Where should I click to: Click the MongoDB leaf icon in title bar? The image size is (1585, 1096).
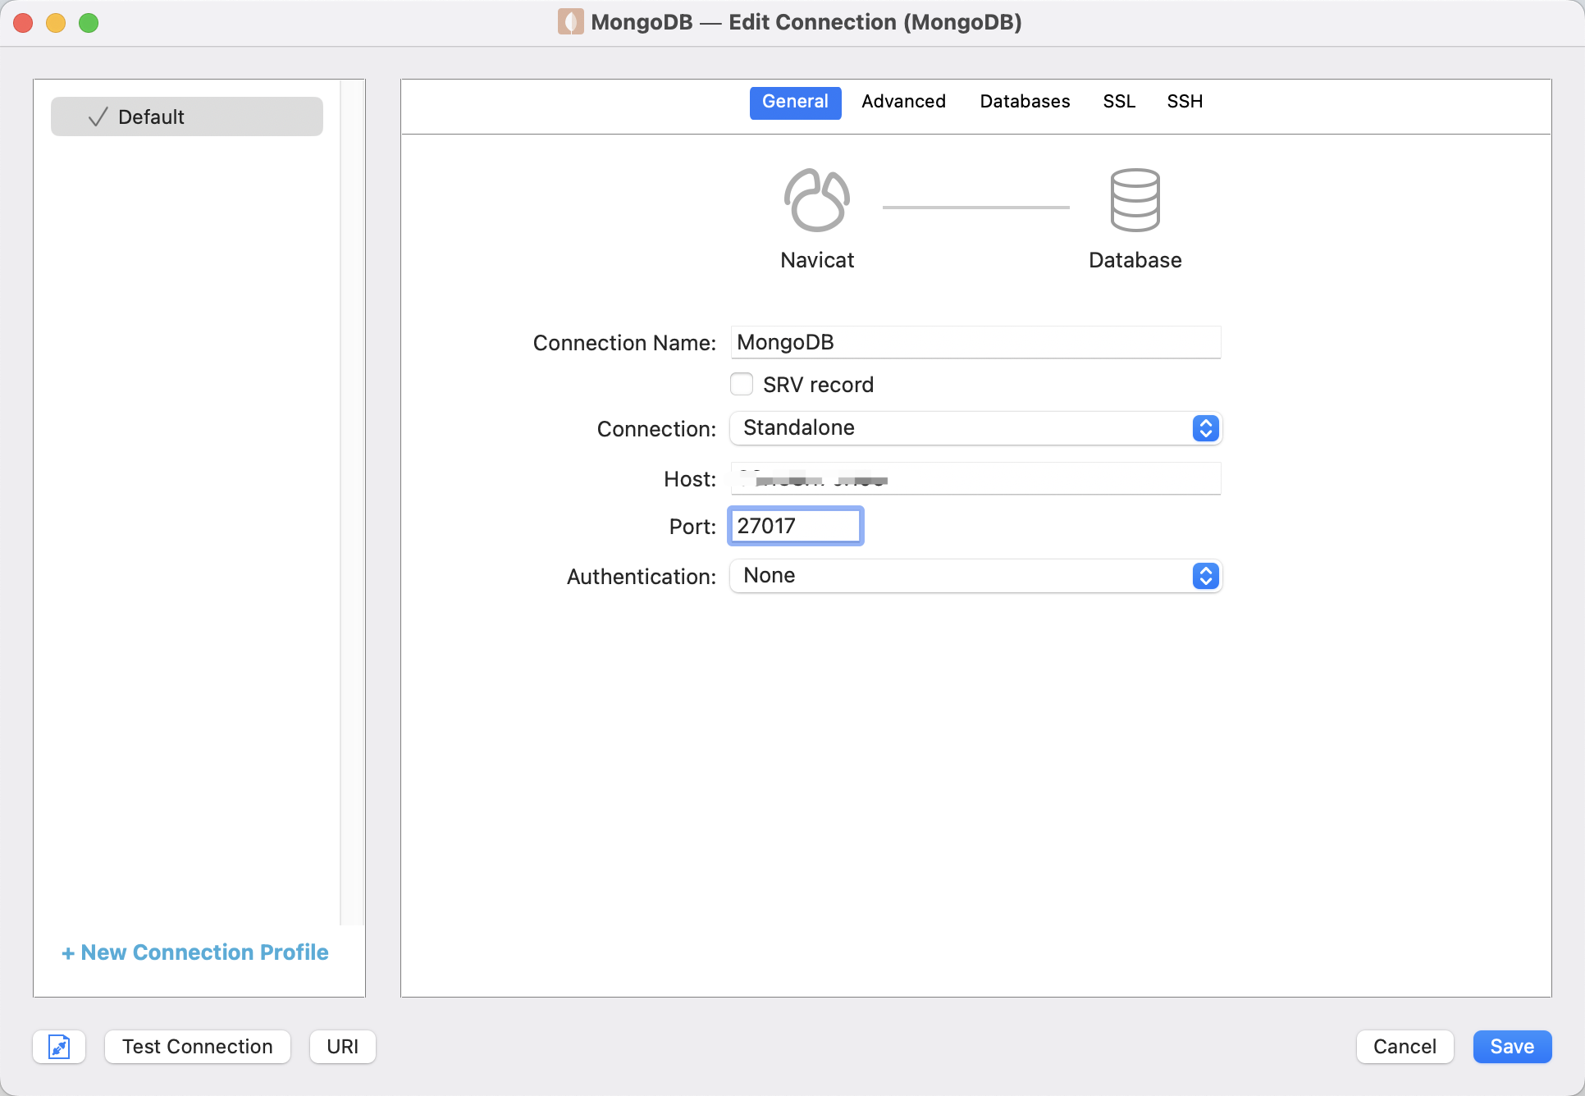[x=570, y=22]
